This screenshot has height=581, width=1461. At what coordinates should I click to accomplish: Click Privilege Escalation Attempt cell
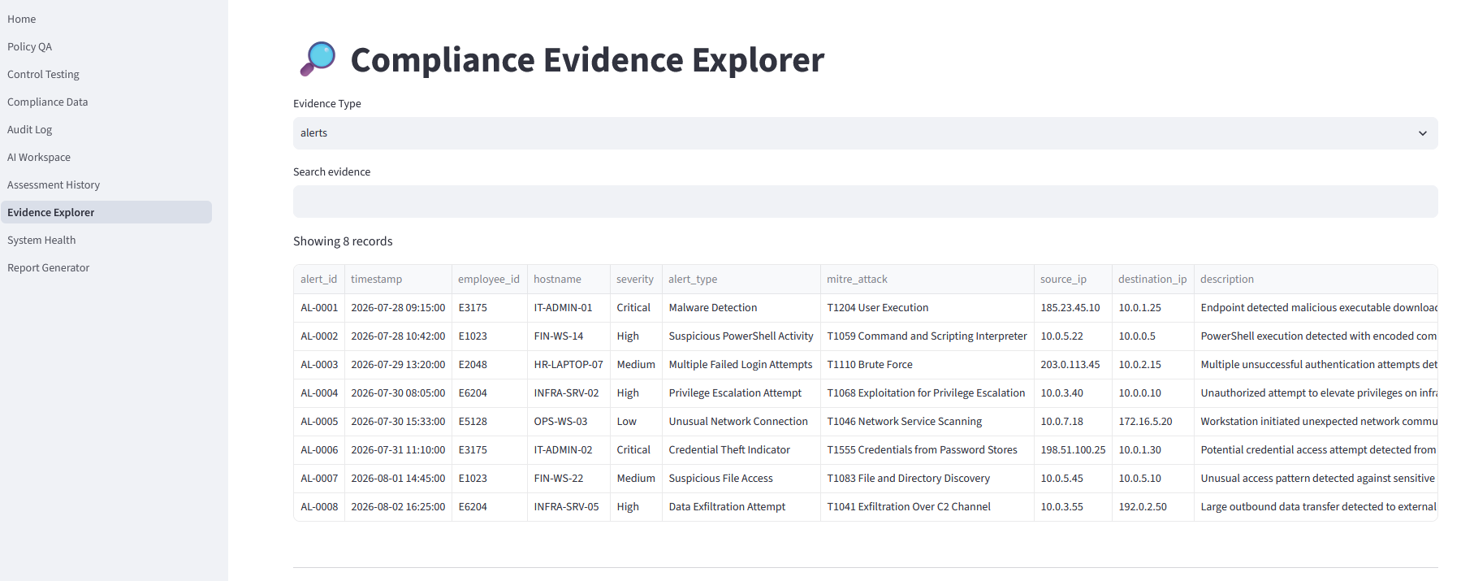pos(741,393)
